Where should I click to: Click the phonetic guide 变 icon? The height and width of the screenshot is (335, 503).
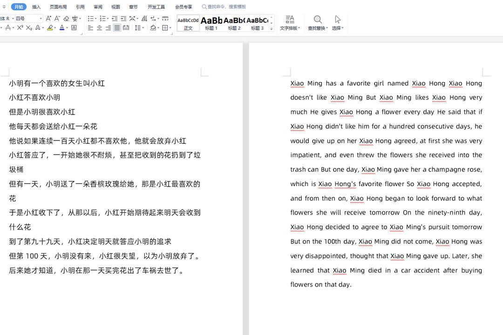click(x=75, y=19)
